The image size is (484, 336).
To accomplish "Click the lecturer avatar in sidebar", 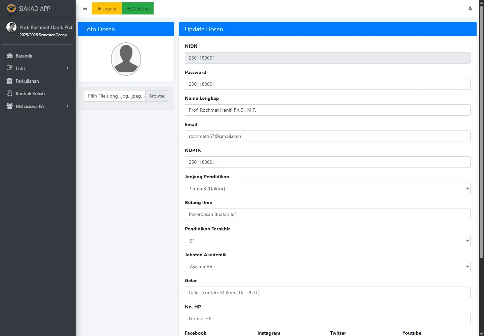I will point(11,27).
